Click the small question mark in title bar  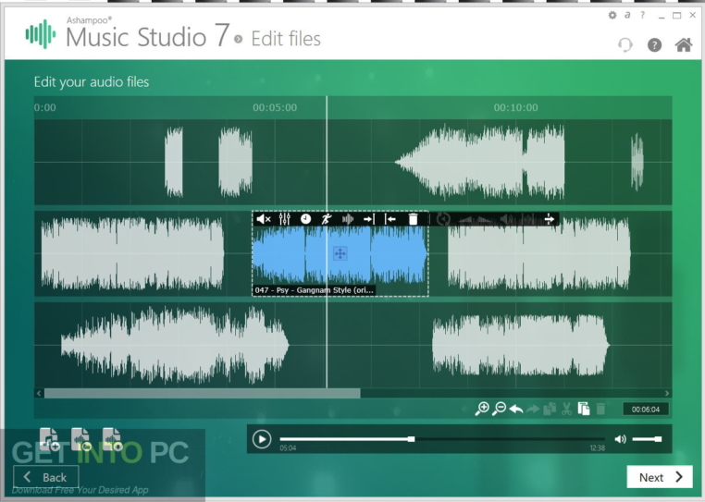[642, 16]
